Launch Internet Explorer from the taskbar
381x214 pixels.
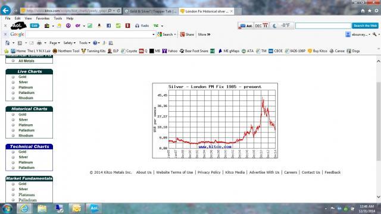24,209
